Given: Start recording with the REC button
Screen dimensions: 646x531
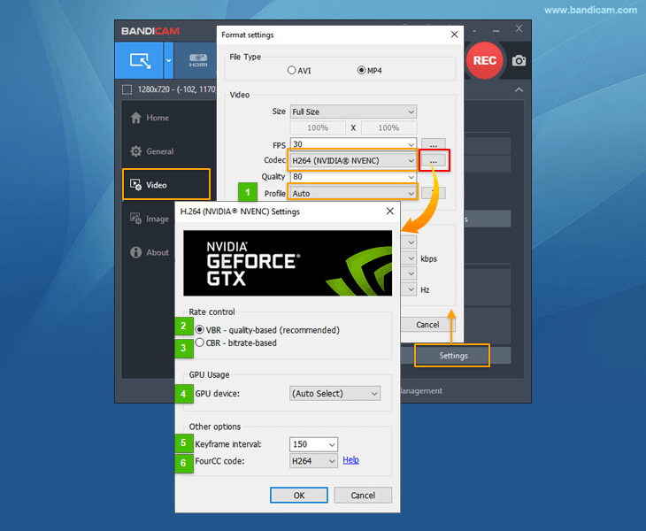Looking at the screenshot, I should pos(485,60).
